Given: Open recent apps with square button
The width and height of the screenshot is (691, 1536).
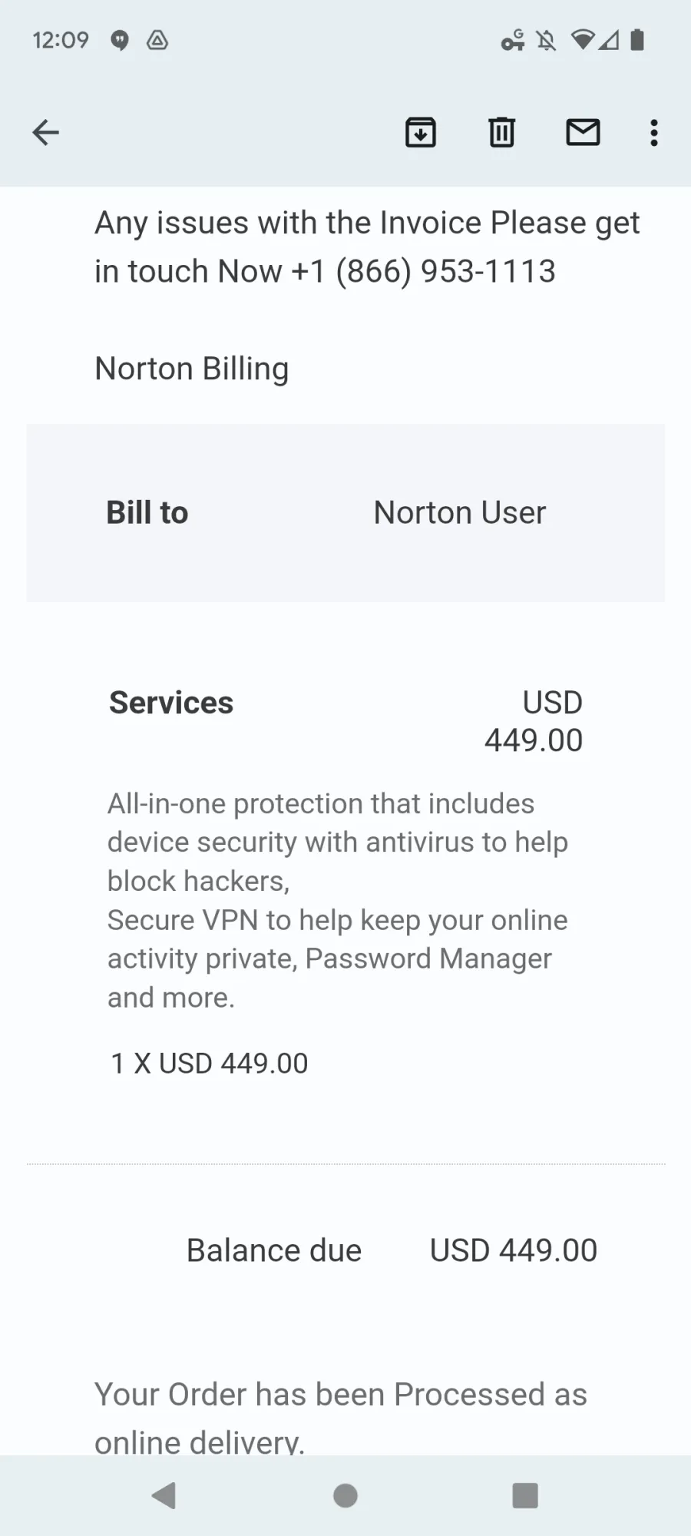Looking at the screenshot, I should [x=525, y=1495].
